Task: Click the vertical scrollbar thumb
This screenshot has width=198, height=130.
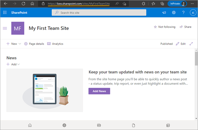Action: tap(196, 59)
